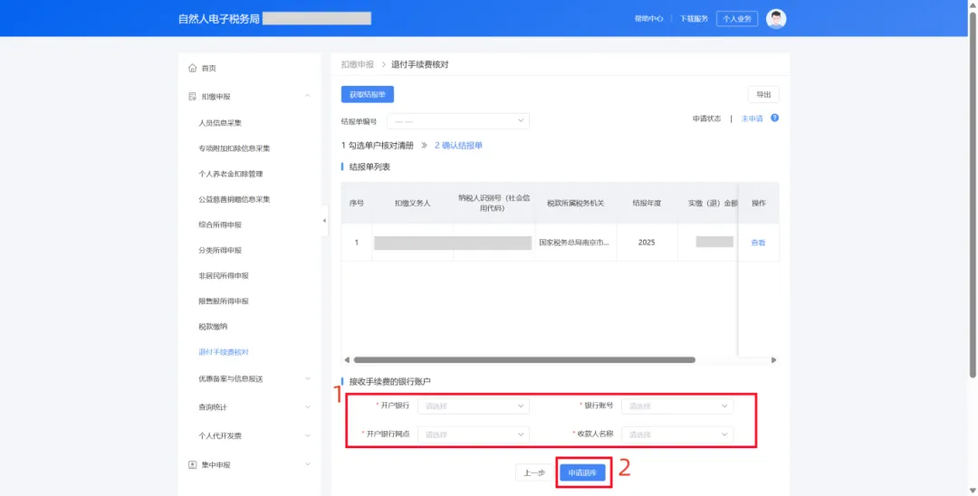Expand the 集中申报 menu section
The height and width of the screenshot is (496, 978).
(x=308, y=465)
